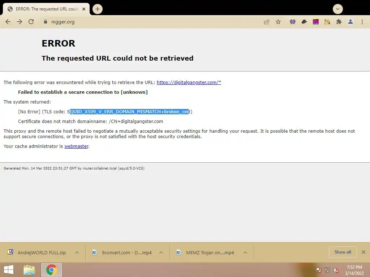Expand options for MEMZ Trojan mp4

(x=245, y=252)
